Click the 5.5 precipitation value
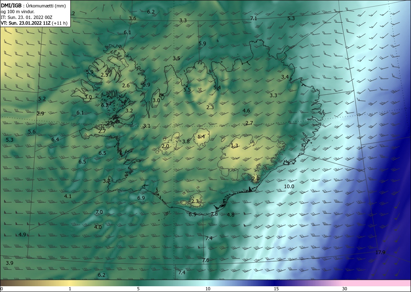Viewport: 411px width, 292px height. coord(187,89)
